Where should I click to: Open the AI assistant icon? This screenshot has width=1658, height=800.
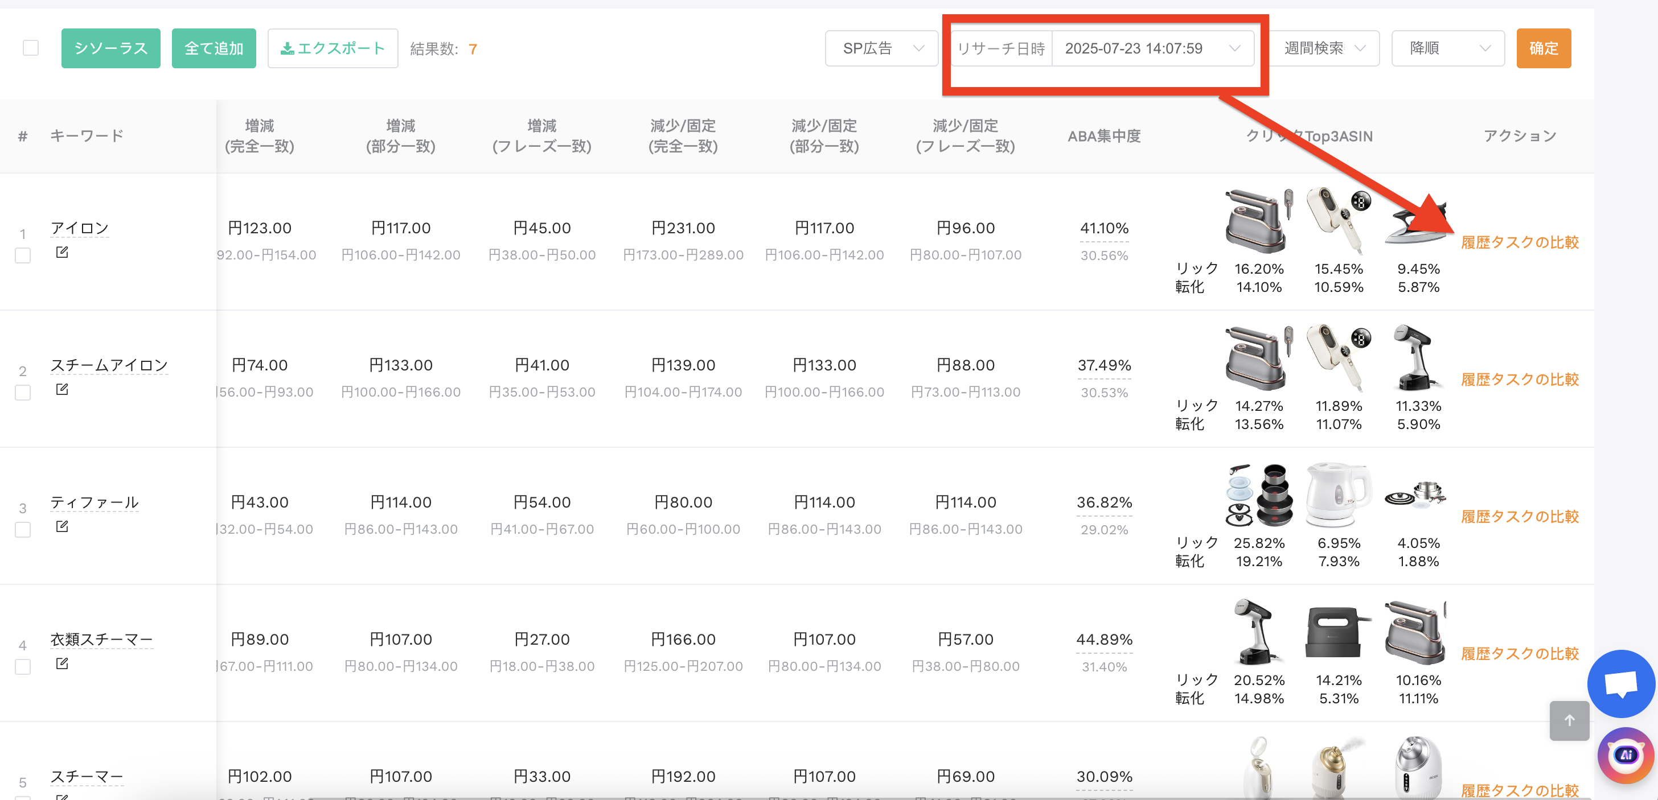point(1626,755)
